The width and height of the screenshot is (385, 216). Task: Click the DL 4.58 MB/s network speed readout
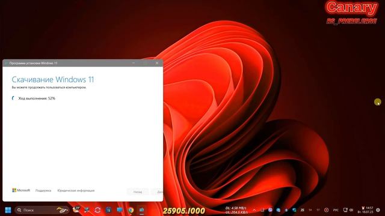click(x=236, y=208)
